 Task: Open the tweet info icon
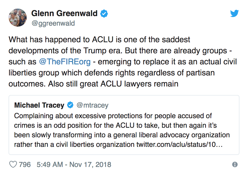coord(235,164)
